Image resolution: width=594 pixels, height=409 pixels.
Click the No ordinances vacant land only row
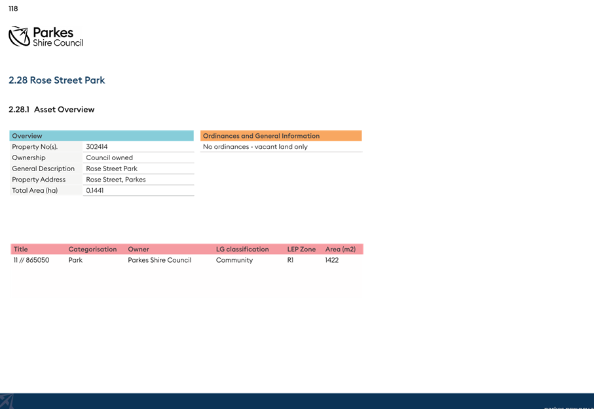click(x=281, y=146)
